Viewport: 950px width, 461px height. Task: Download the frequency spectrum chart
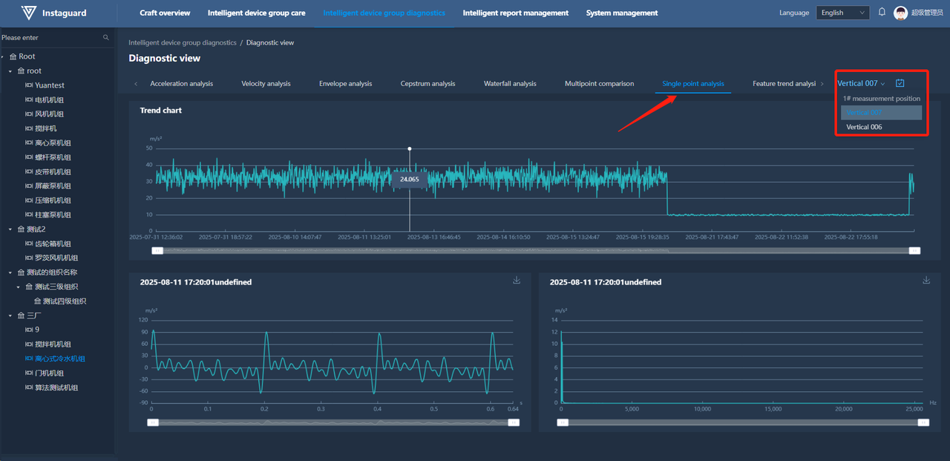point(926,281)
